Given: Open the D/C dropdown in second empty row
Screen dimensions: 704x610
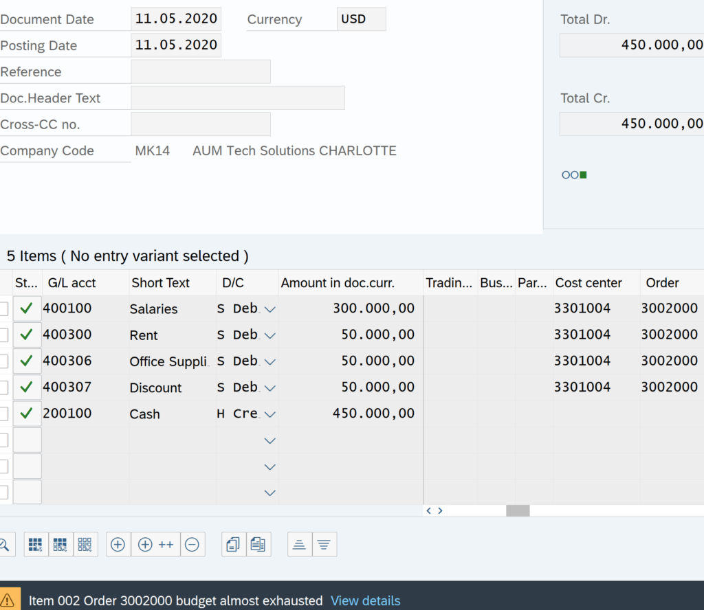Looking at the screenshot, I should [269, 466].
